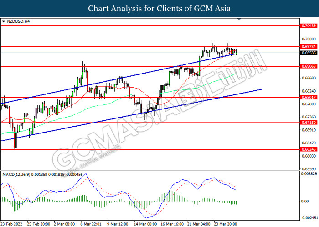Screen dimensions: 319x227
Task: Click the 0.66910 price axis value
Action: pos(309,130)
